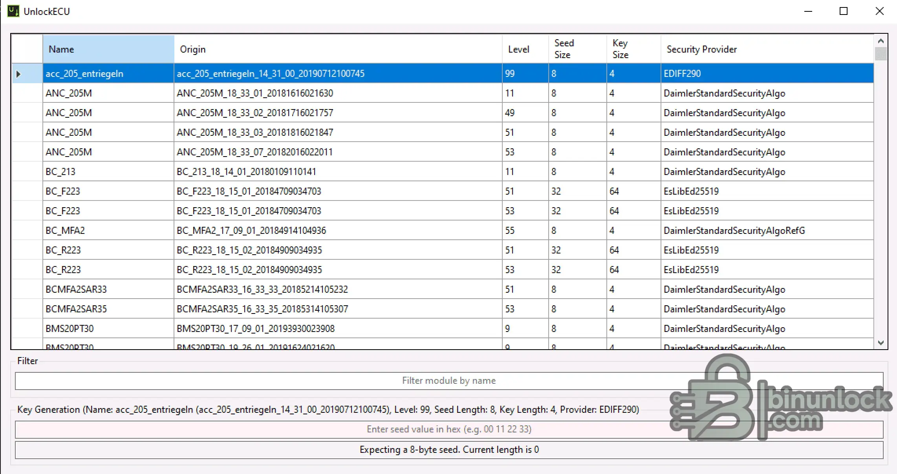Select the BCMFA2SAR33 name cell
Screen dimensions: 897x474
(108, 289)
